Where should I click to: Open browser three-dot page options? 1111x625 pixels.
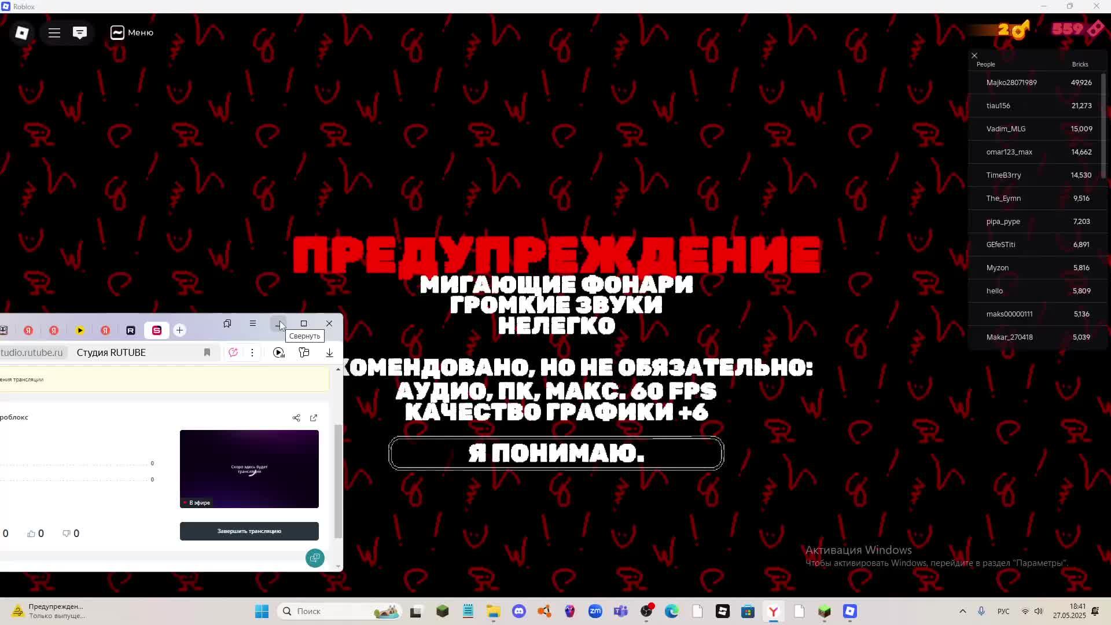pos(252,352)
